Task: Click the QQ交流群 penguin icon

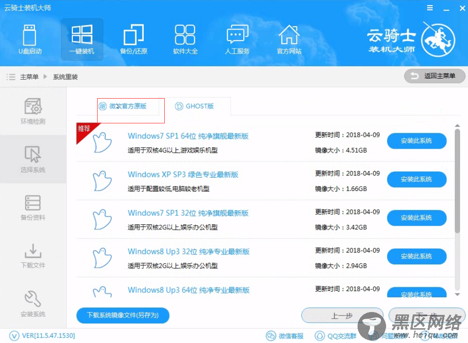Action: (x=319, y=336)
